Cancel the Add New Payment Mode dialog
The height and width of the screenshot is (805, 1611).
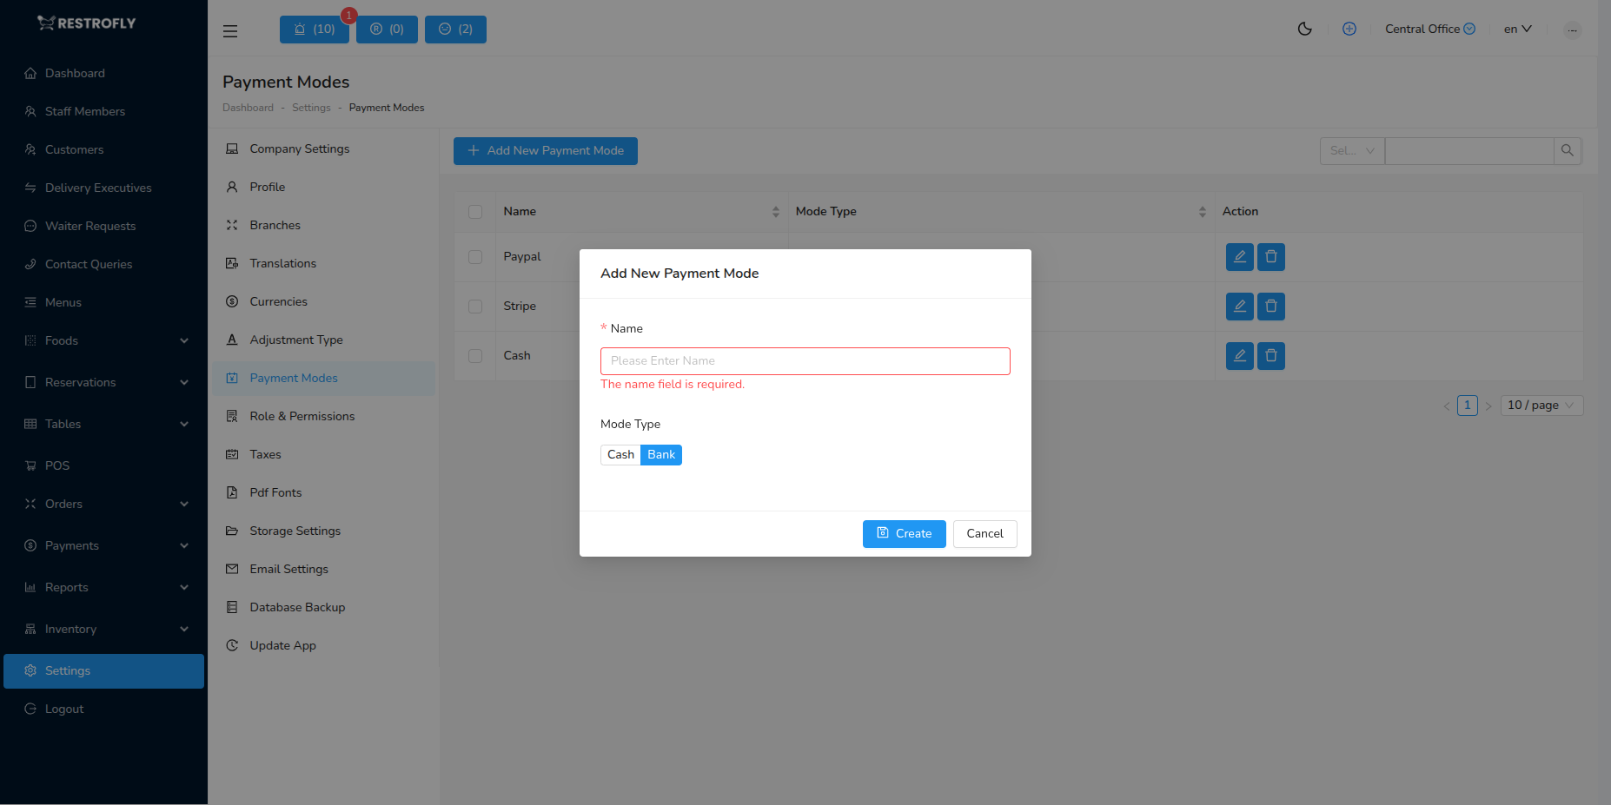[984, 533]
